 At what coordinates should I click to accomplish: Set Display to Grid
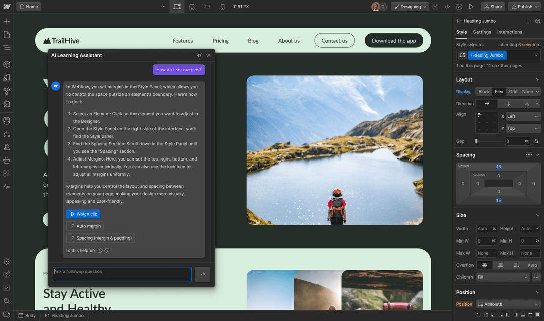(512, 91)
